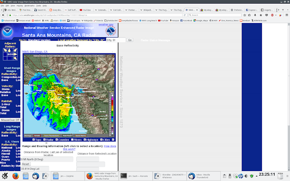Expand the Adblock icon dropdown arrow
The width and height of the screenshot is (290, 181).
click(276, 15)
